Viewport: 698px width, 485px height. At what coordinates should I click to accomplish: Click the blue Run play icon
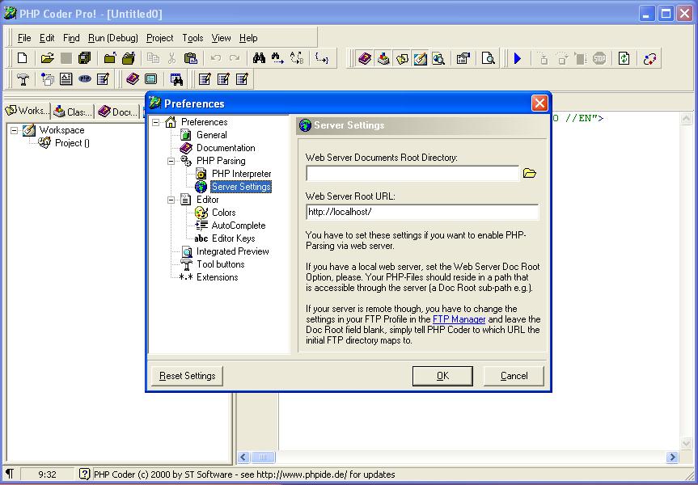pos(518,58)
